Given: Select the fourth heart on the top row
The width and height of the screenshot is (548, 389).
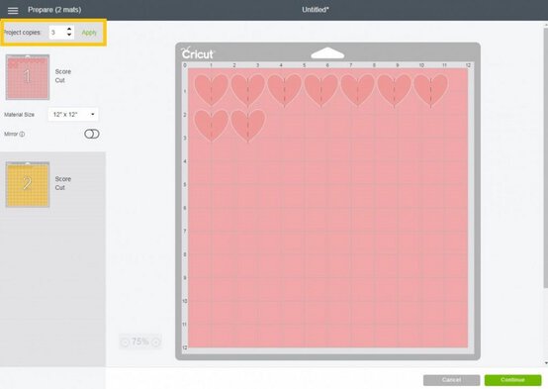Looking at the screenshot, I should click(320, 90).
